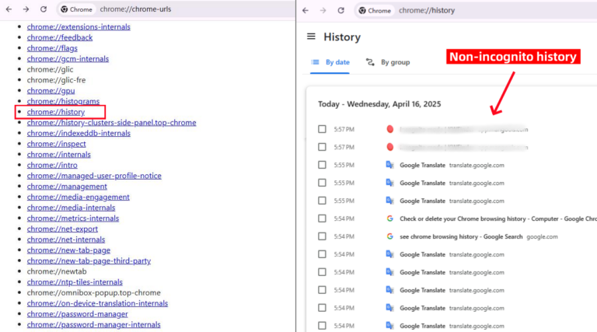Viewport: 597px width, 332px height.
Task: Open chrome://gpu link
Action: (51, 91)
